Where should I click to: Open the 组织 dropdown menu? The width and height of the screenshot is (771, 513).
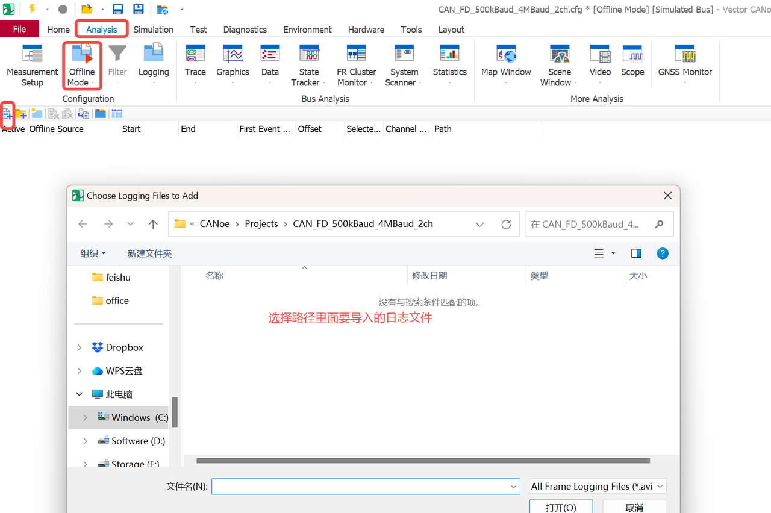click(x=93, y=253)
